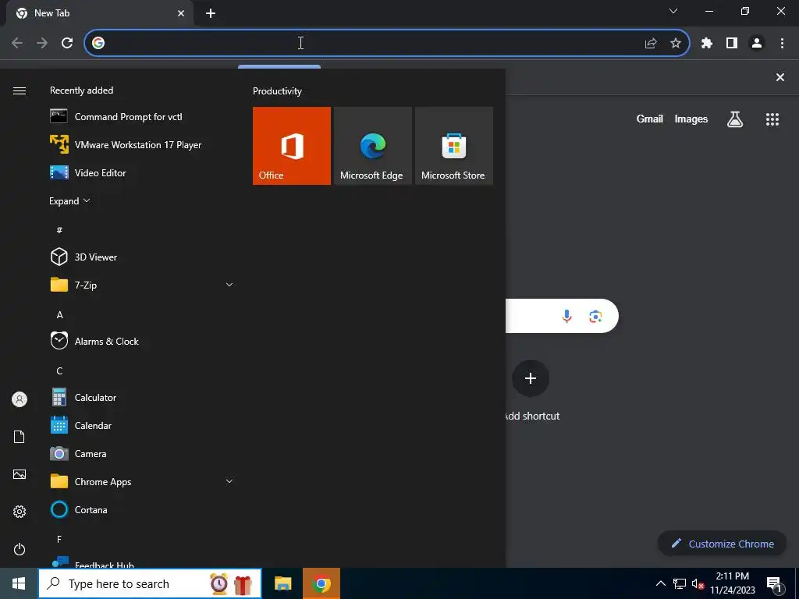Click Power icon in Start sidebar
This screenshot has height=599, width=799.
tap(20, 549)
